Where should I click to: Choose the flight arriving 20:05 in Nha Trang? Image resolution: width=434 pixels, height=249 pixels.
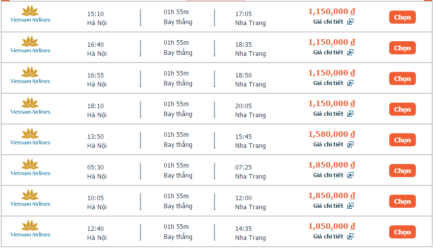402,109
